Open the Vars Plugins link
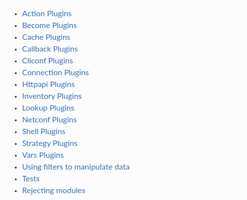 tap(43, 155)
